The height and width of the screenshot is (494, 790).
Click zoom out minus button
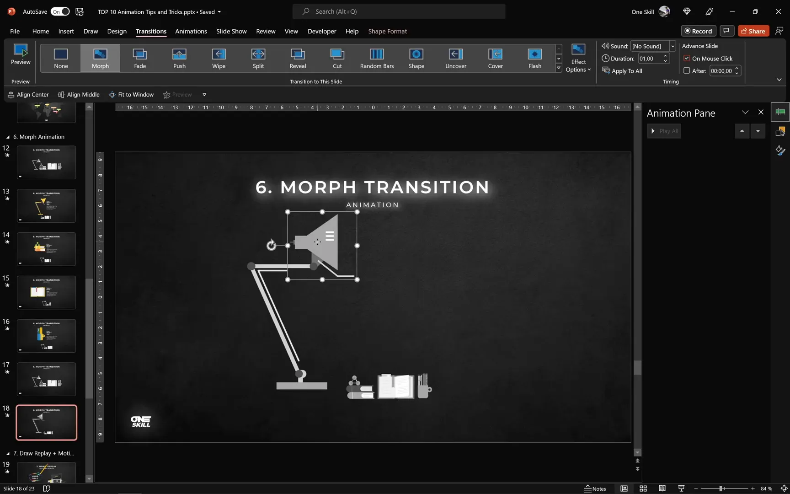tap(696, 489)
